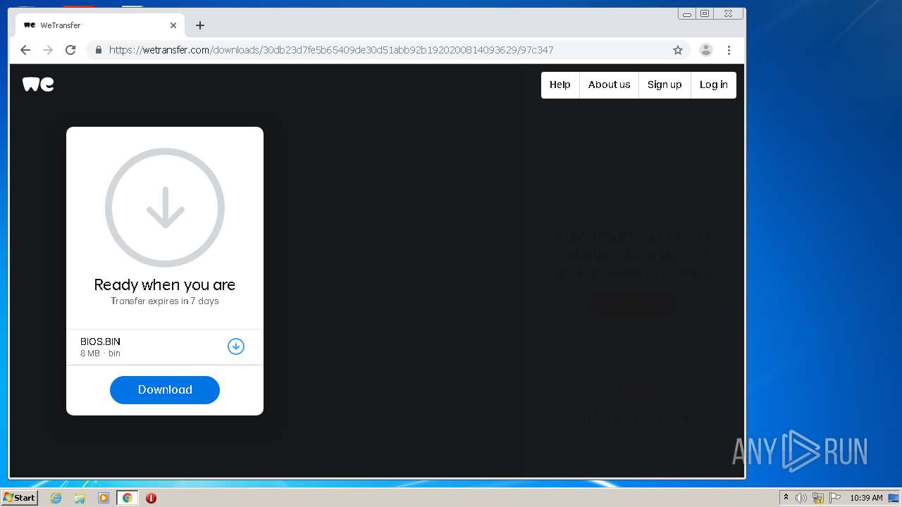
Task: Click the 'Transfer expires in 7 days' text
Action: [x=165, y=301]
